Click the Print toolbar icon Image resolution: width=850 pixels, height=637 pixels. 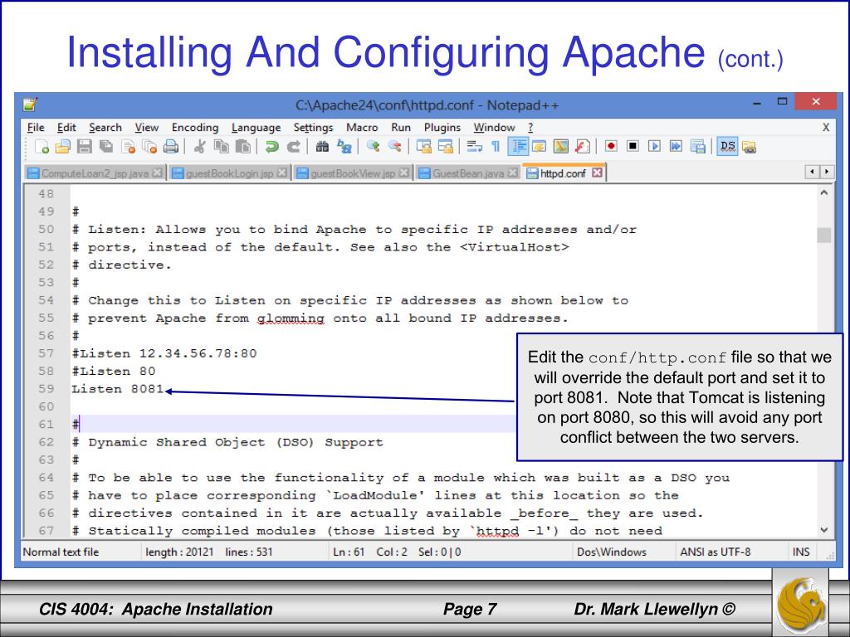(x=171, y=146)
